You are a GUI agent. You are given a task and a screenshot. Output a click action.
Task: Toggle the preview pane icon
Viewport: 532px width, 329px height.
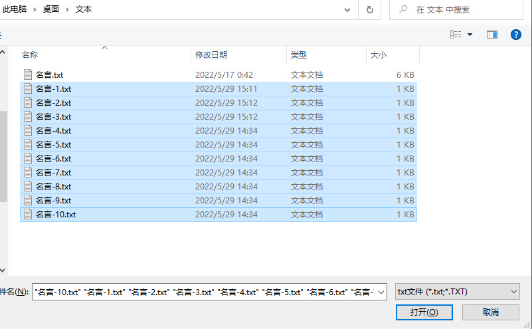coord(492,35)
